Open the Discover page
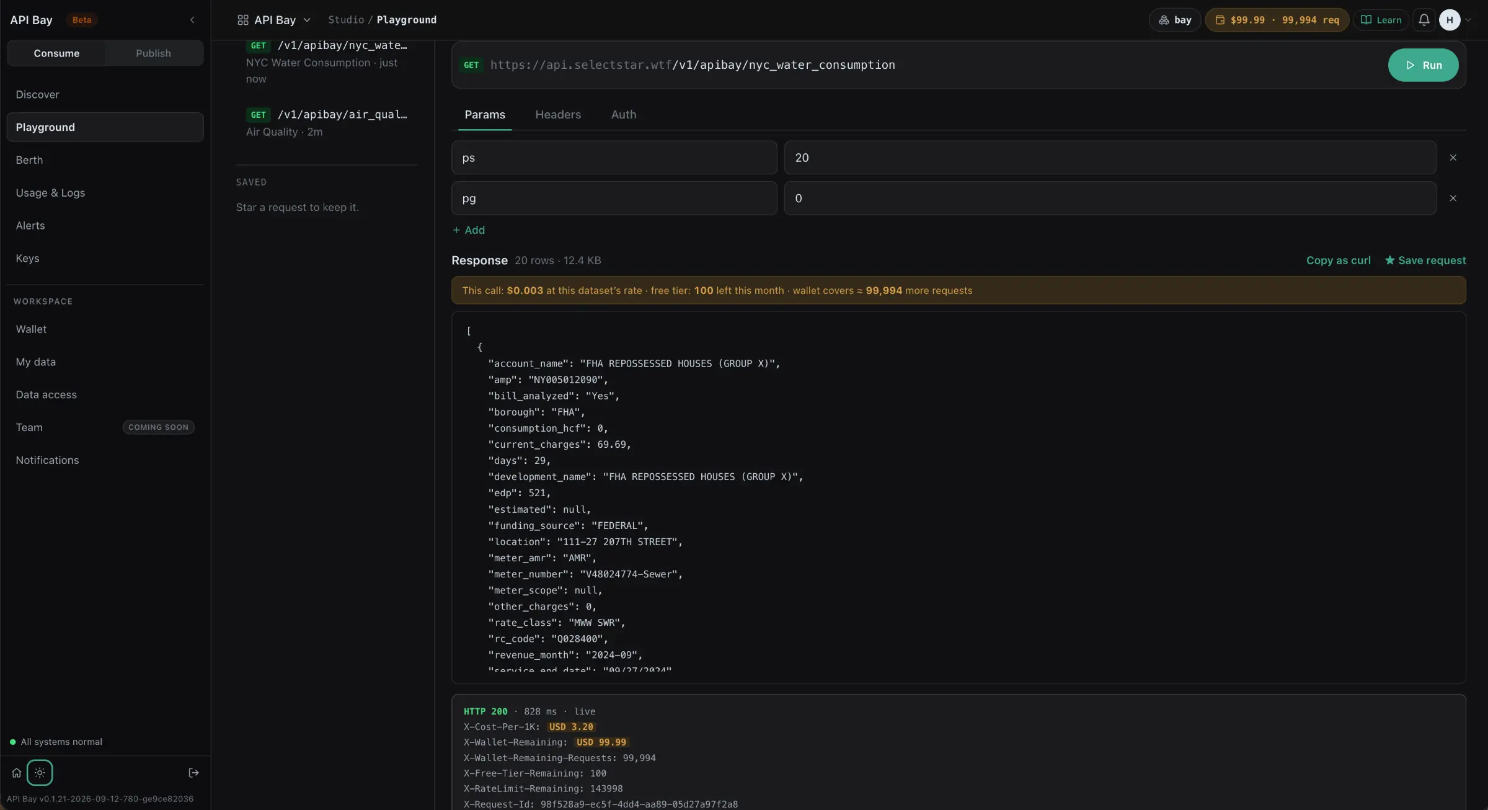This screenshot has width=1488, height=810. click(x=105, y=94)
